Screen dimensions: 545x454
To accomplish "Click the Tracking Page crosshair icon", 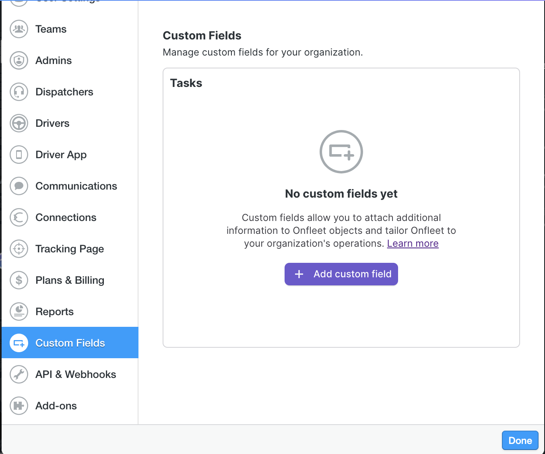I will (19, 249).
